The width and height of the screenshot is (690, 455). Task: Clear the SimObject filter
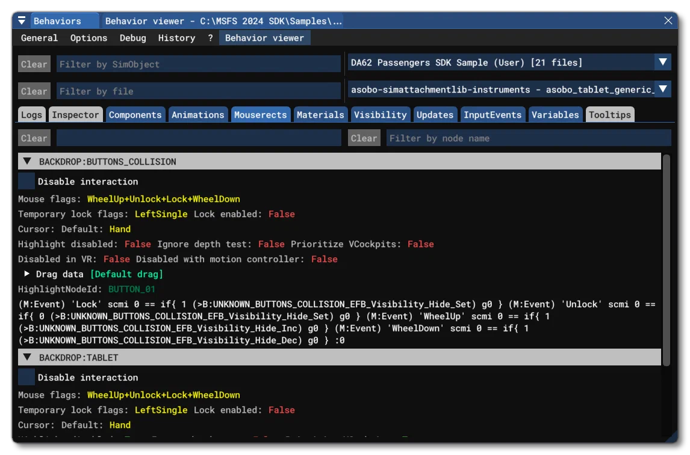[34, 64]
